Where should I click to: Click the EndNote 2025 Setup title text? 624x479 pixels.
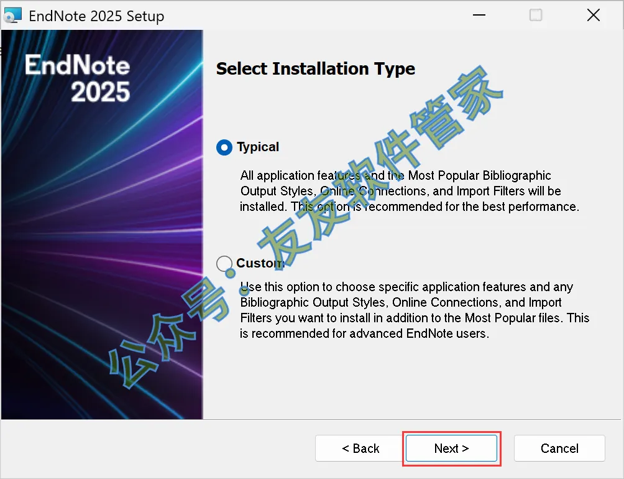pos(96,16)
